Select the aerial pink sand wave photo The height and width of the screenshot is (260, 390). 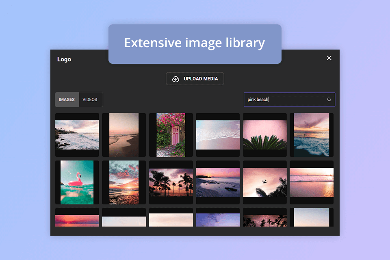[218, 135]
